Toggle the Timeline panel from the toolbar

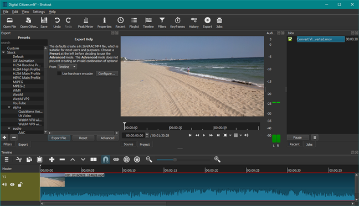pos(148,23)
